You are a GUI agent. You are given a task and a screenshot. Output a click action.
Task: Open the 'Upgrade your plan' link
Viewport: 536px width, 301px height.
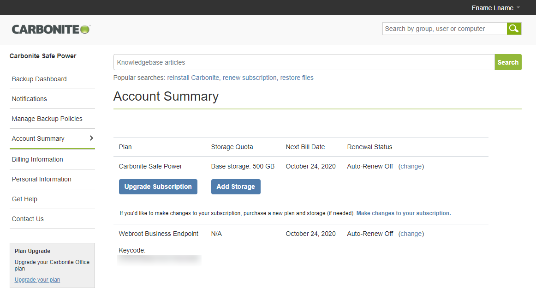37,280
